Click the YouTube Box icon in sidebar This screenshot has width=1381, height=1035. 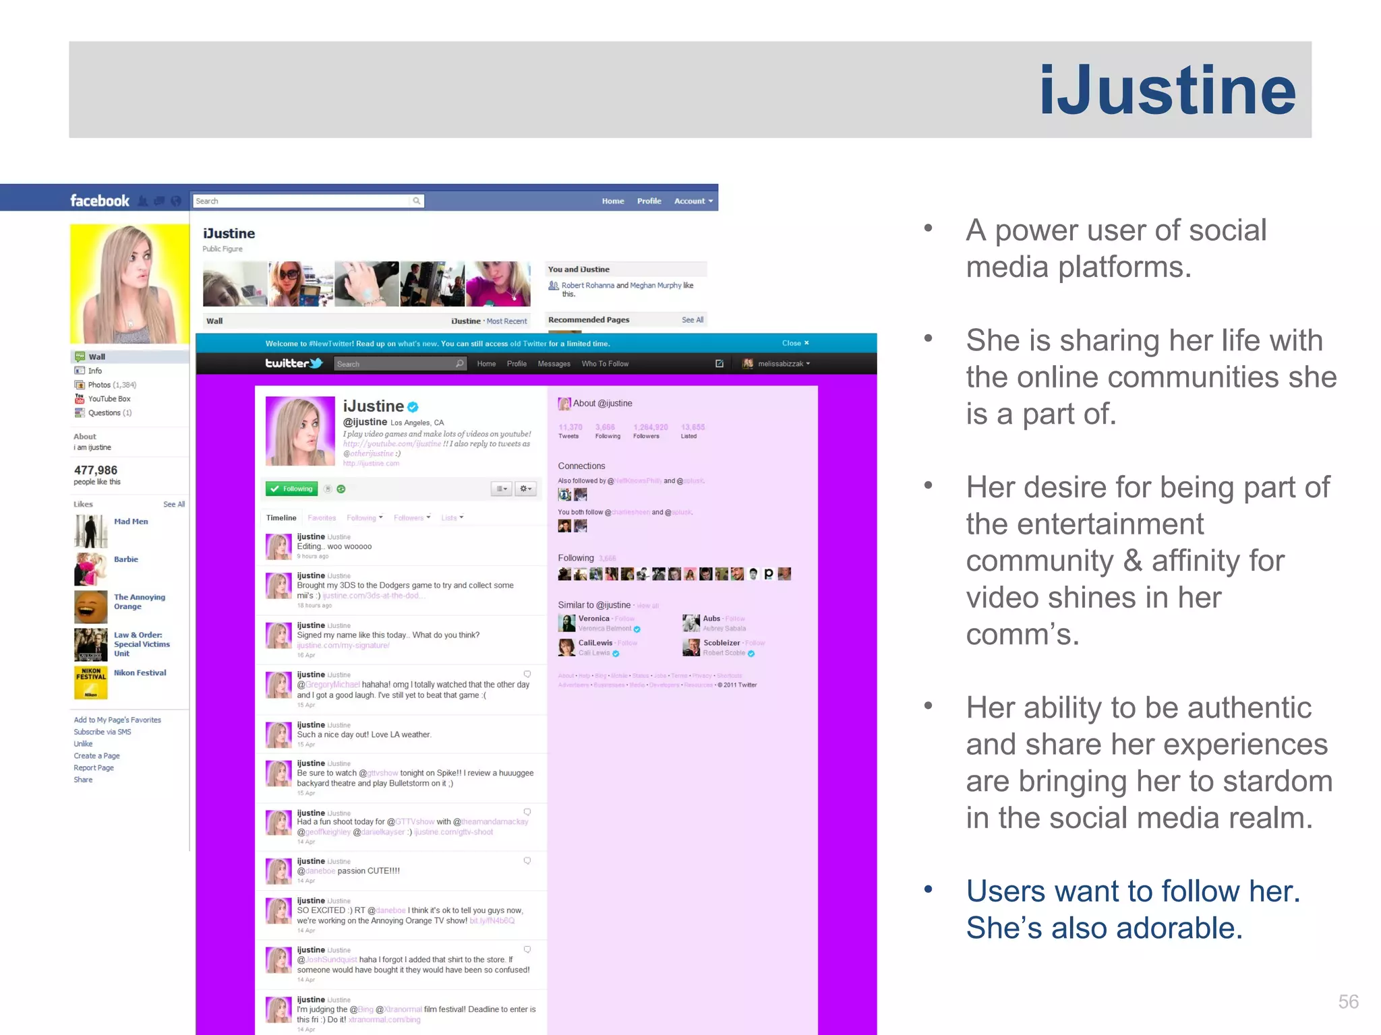coord(80,398)
